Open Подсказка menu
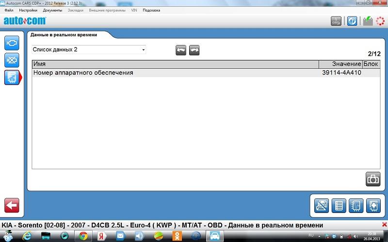388x242 pixels. pos(151,10)
